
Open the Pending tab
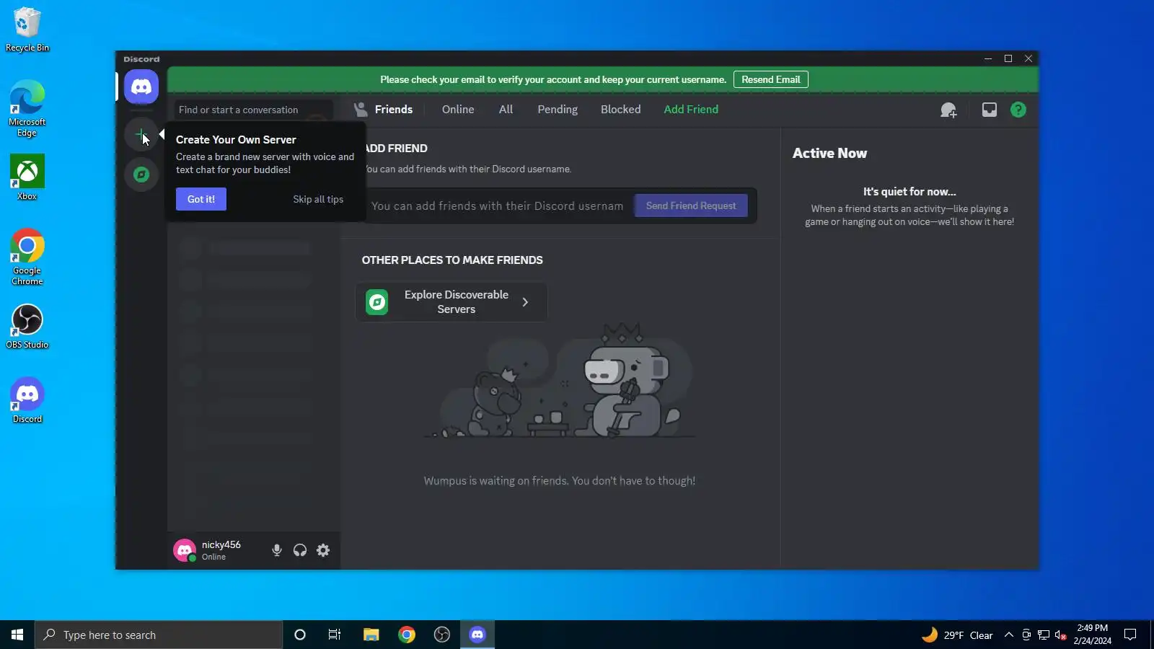click(x=558, y=110)
